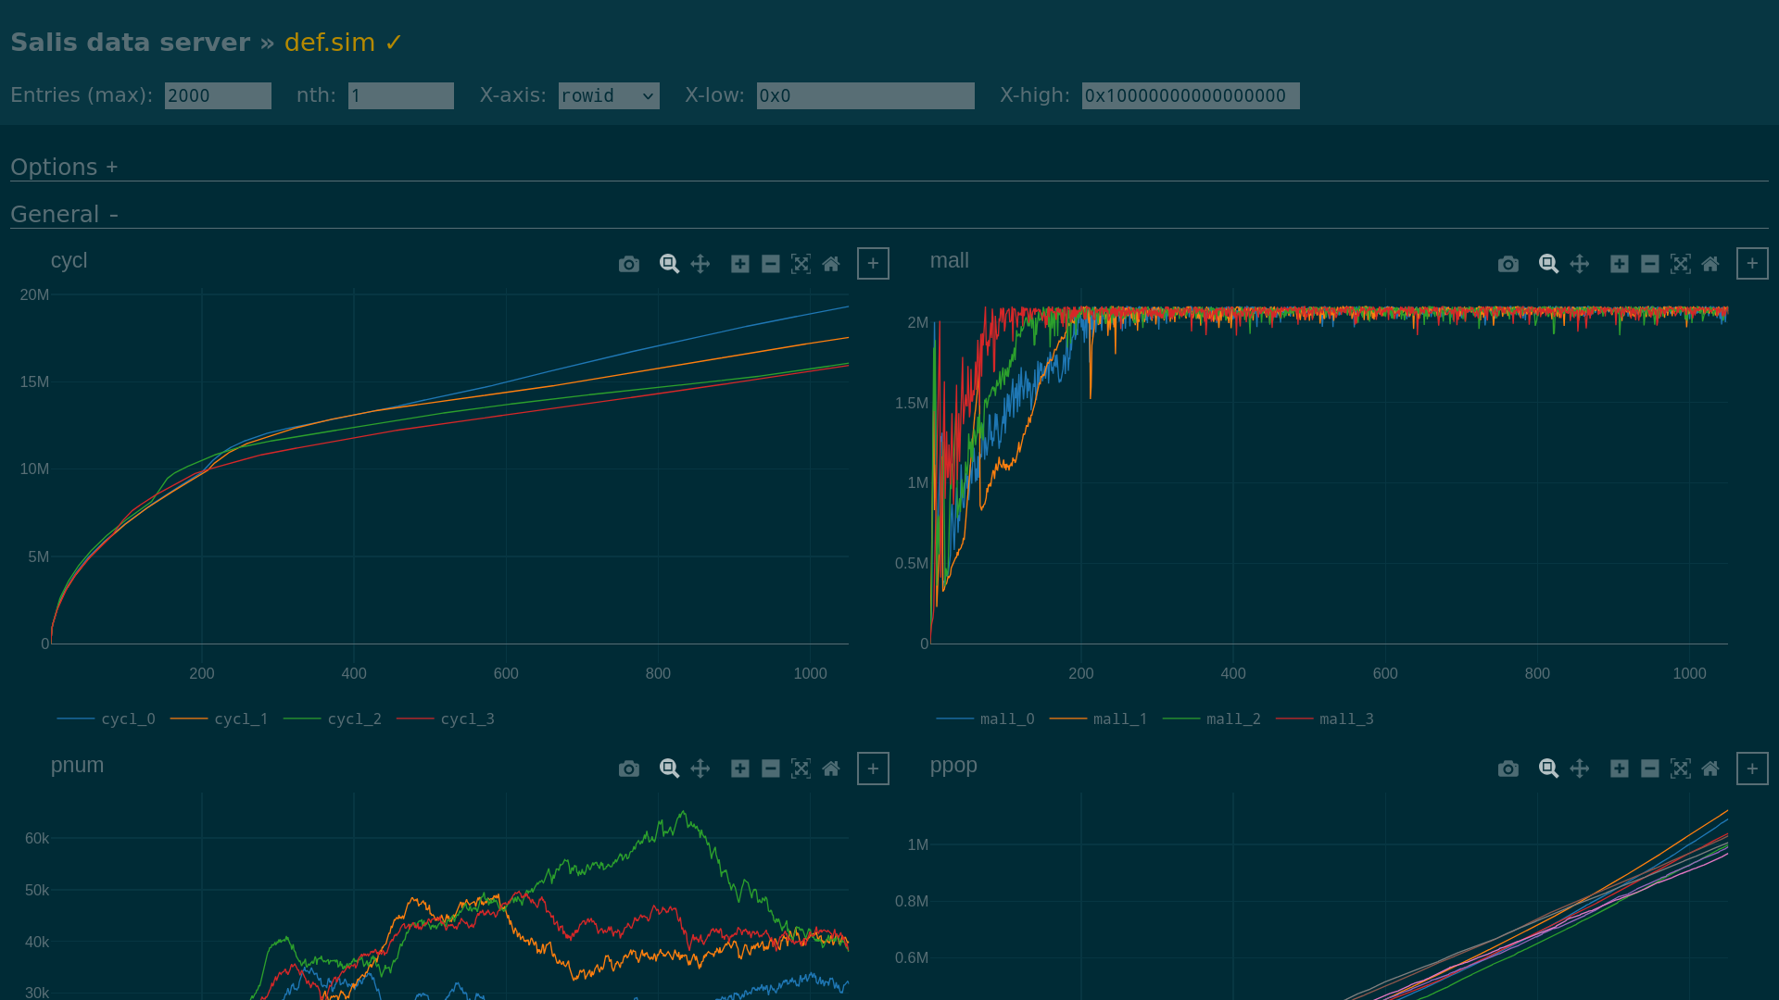
Task: Click the camera snapshot icon on the ppop plot
Action: click(1508, 769)
